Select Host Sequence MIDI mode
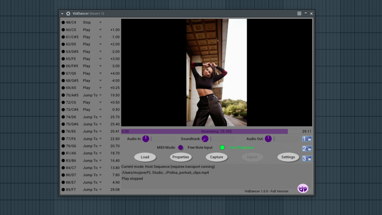 point(222,148)
